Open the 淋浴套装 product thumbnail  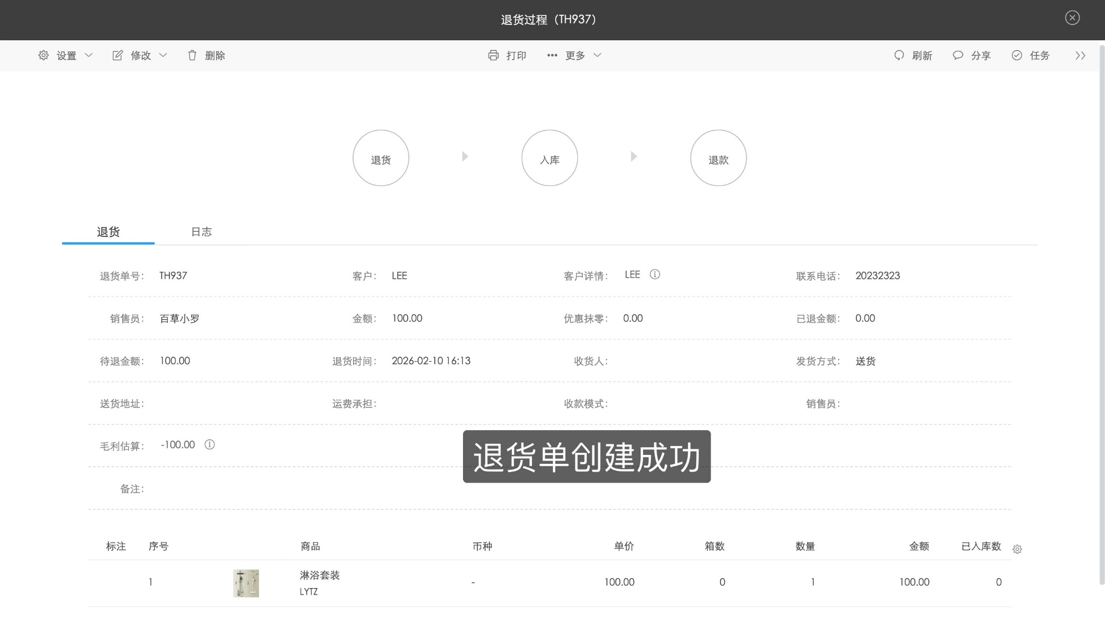tap(245, 582)
